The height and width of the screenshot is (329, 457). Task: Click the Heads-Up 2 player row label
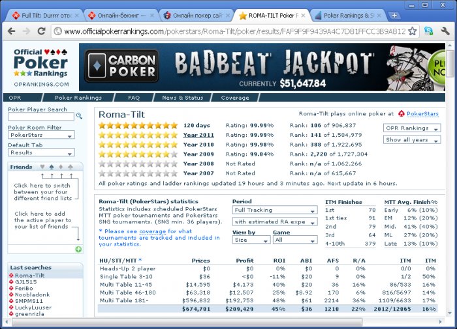(128, 268)
